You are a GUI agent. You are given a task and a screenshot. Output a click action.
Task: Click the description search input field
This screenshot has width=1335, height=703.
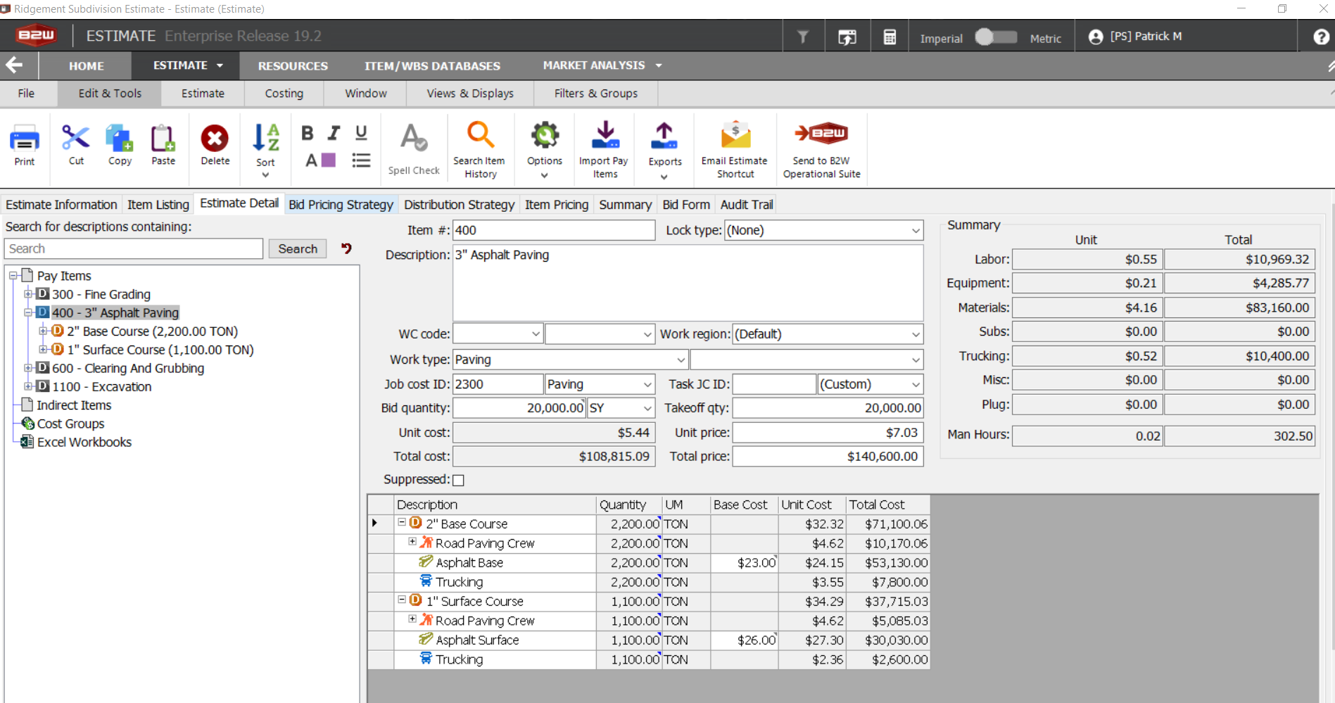tap(134, 248)
